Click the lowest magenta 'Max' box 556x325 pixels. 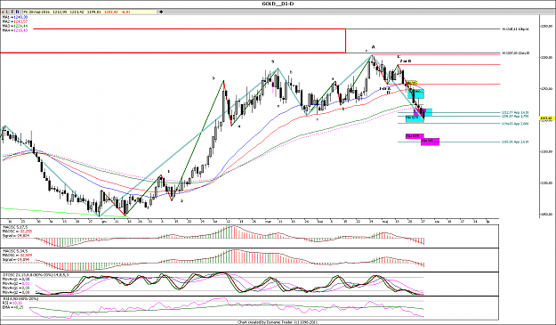(430, 142)
